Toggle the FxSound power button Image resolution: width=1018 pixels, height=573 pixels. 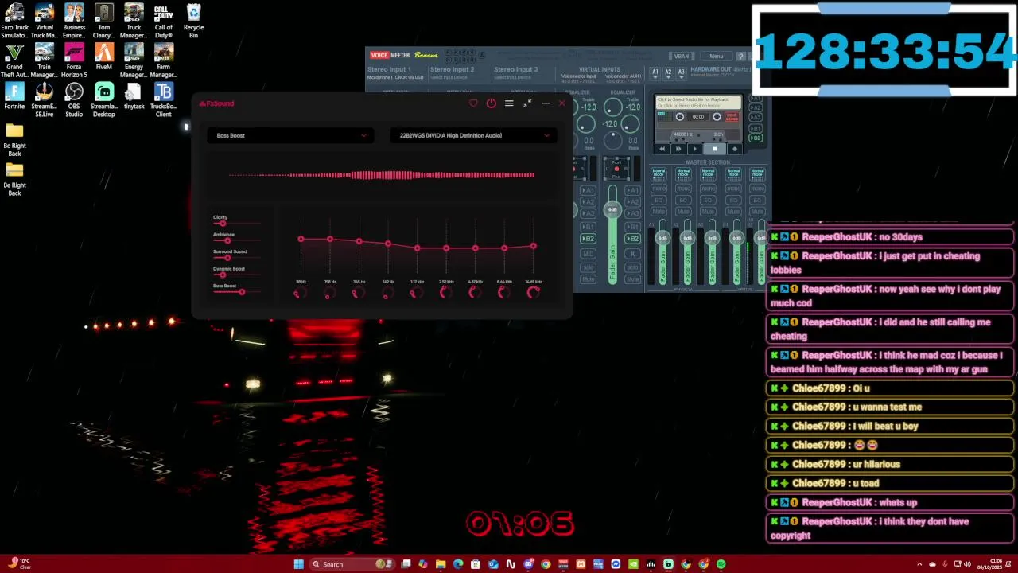(x=491, y=103)
